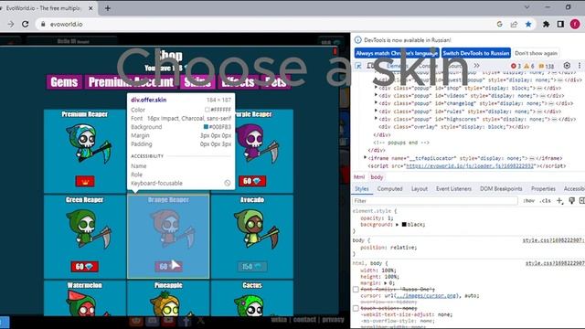Screen dimensions: 585x329
Task: Bookmark this page with the star
Action: click(528, 25)
